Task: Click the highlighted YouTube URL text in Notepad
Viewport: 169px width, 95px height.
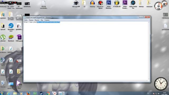Action: [48, 22]
